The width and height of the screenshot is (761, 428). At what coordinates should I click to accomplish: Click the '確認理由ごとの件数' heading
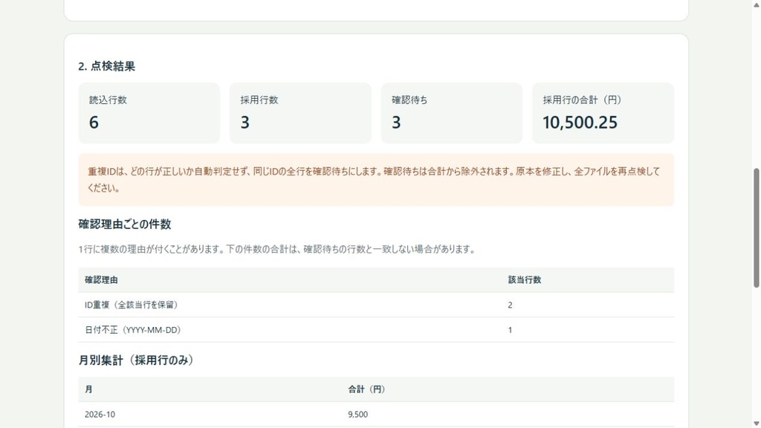click(x=125, y=224)
